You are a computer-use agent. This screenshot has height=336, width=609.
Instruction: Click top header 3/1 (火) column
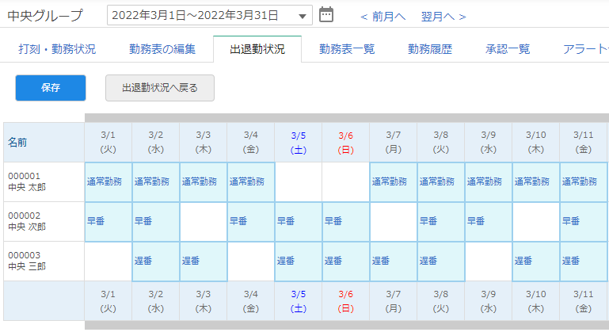pyautogui.click(x=108, y=143)
